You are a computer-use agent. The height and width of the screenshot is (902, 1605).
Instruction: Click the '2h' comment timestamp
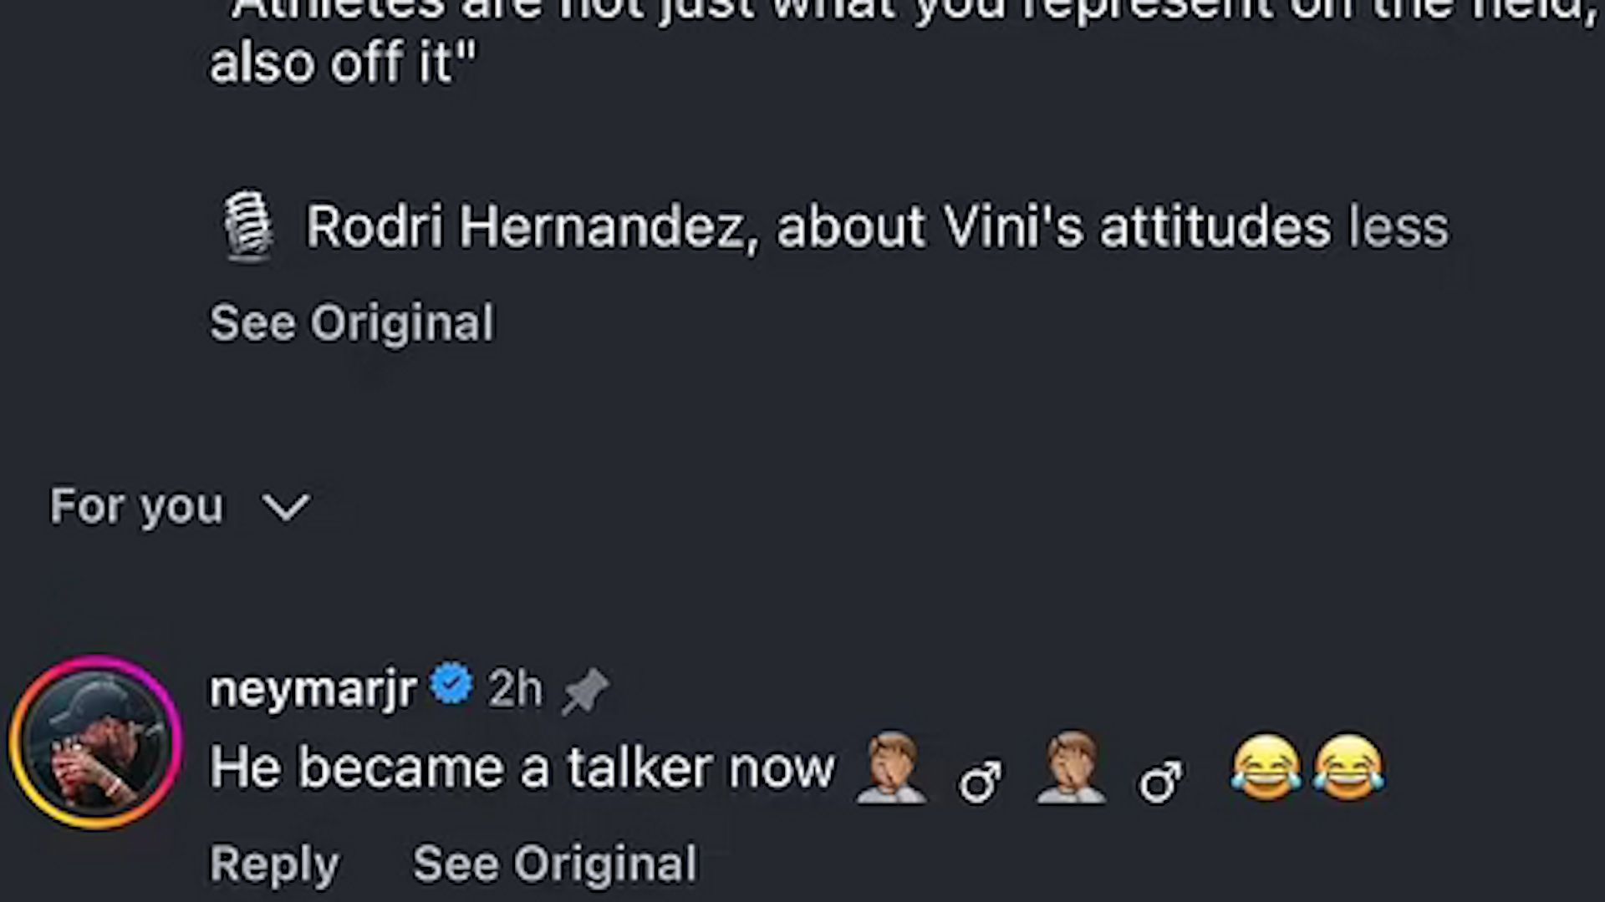(x=515, y=689)
